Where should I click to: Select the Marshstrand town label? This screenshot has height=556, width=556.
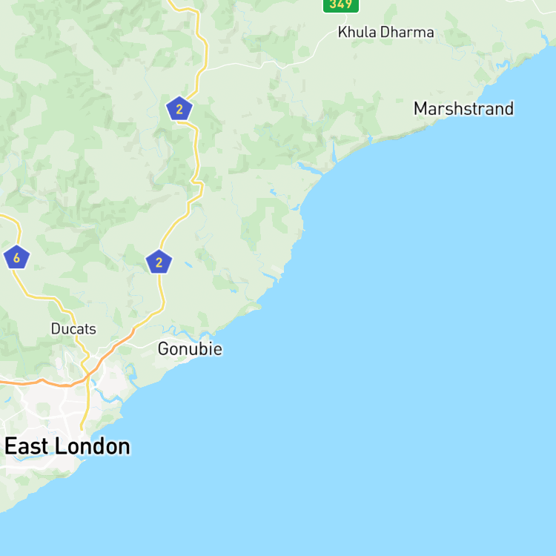pyautogui.click(x=464, y=108)
